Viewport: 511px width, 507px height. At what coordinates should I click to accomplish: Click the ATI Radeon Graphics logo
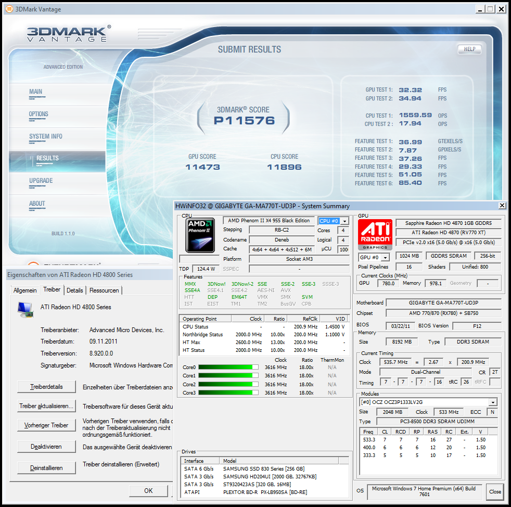tap(375, 235)
